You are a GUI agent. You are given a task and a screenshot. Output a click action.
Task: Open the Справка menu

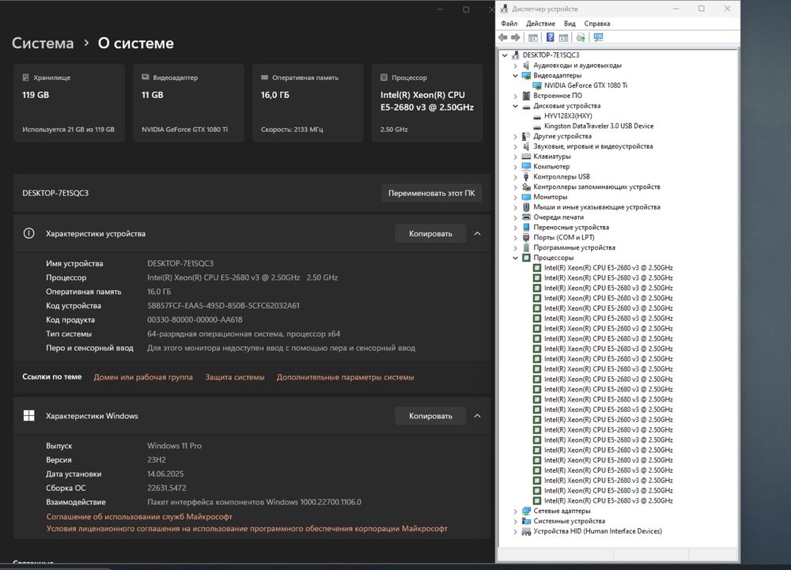click(597, 24)
